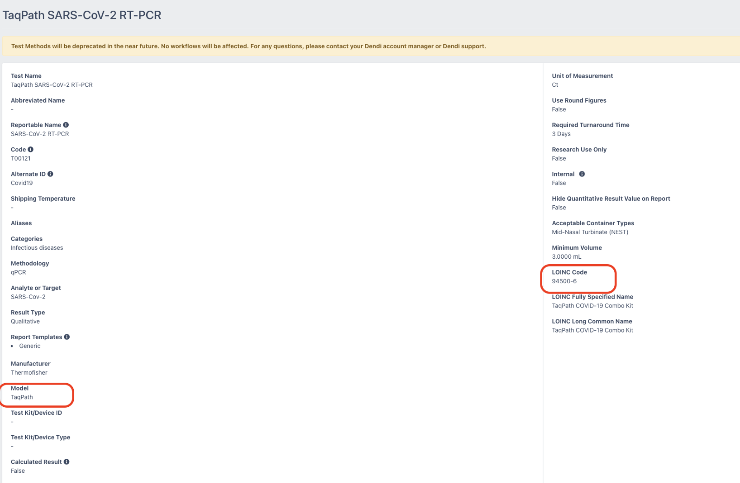Click the Mid-Nasal Turbinate (NEST) container type
740x483 pixels.
590,232
